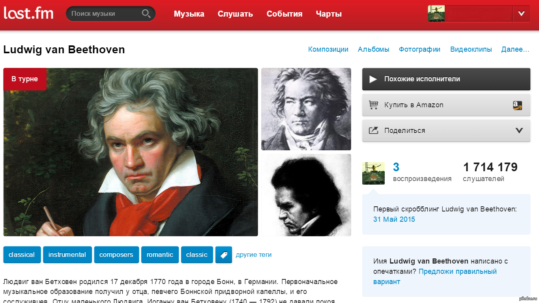Click the play triangle on Похожие исполнители
The image size is (539, 303).
(373, 79)
